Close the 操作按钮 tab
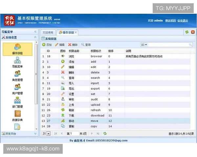 (76, 32)
